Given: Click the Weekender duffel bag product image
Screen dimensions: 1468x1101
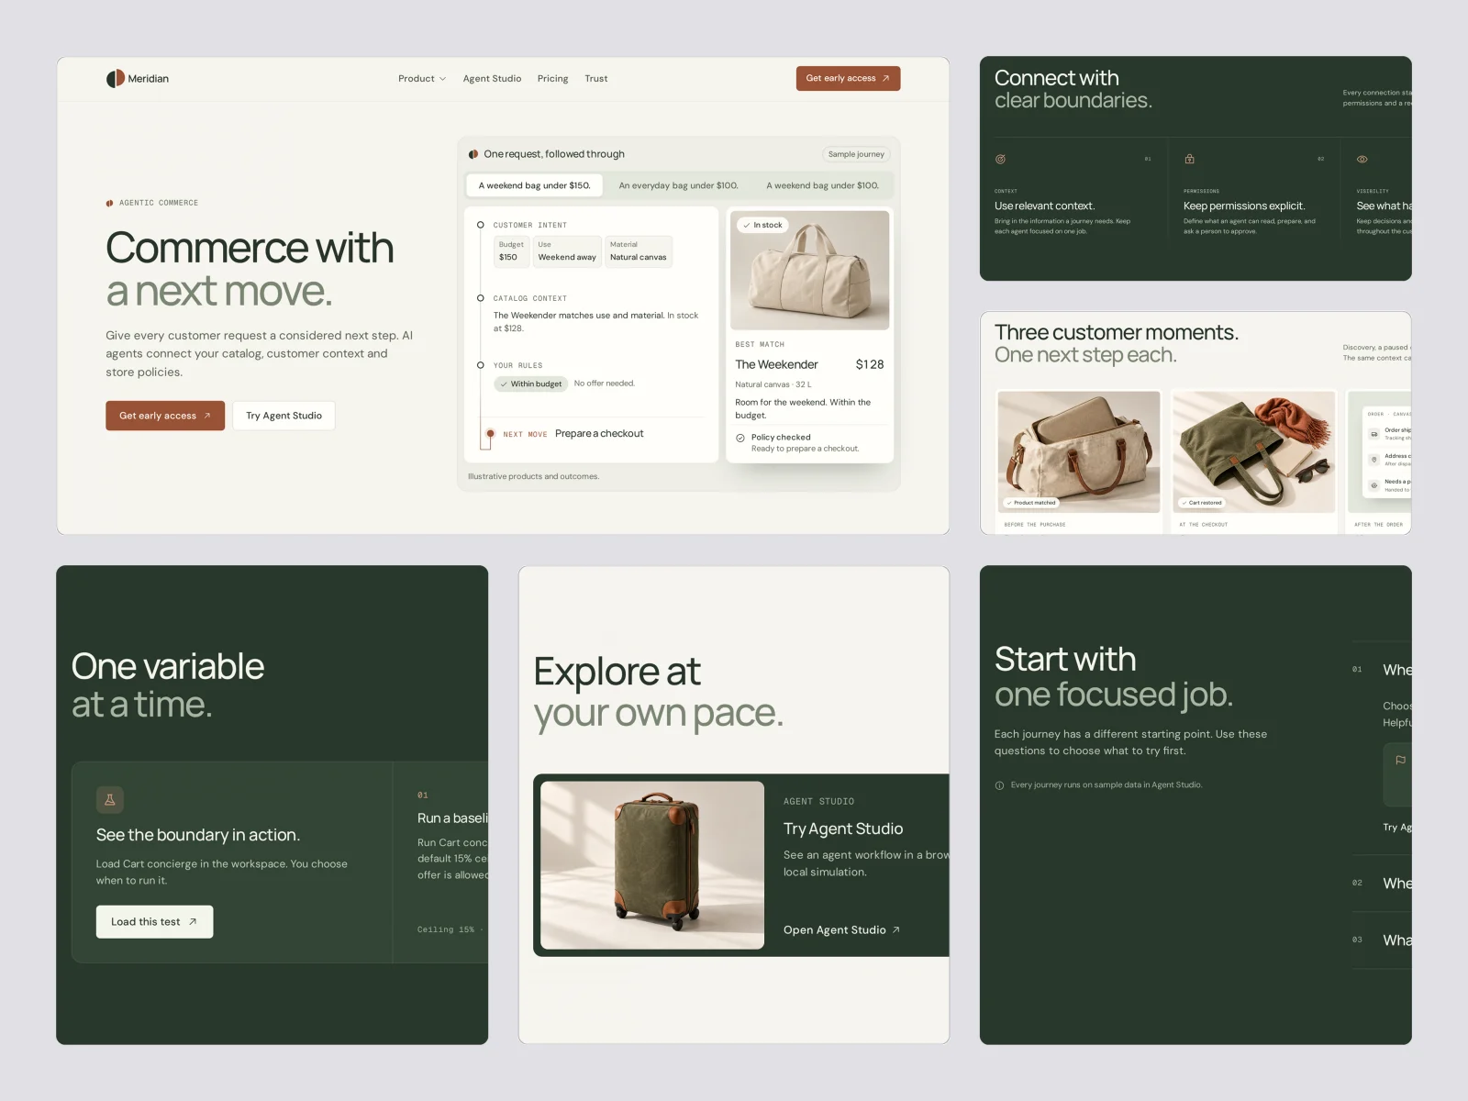Looking at the screenshot, I should pyautogui.click(x=809, y=271).
